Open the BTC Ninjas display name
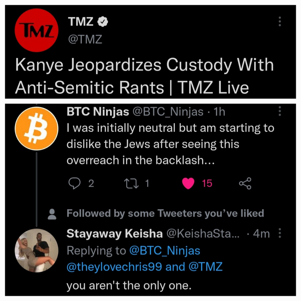This screenshot has height=301, width=301. (97, 111)
